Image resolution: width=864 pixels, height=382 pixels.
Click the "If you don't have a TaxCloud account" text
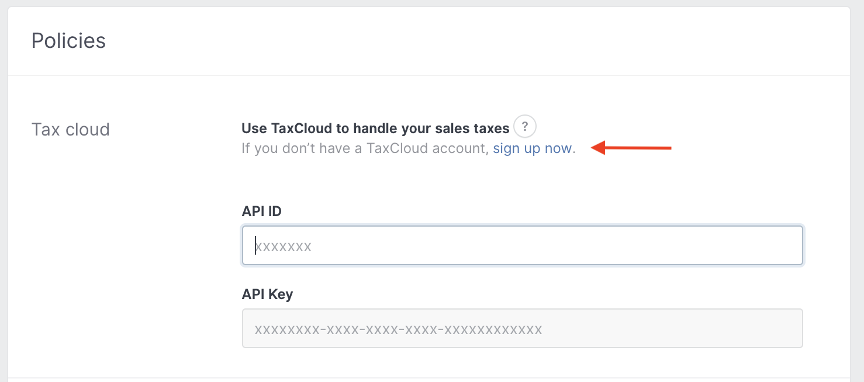365,148
